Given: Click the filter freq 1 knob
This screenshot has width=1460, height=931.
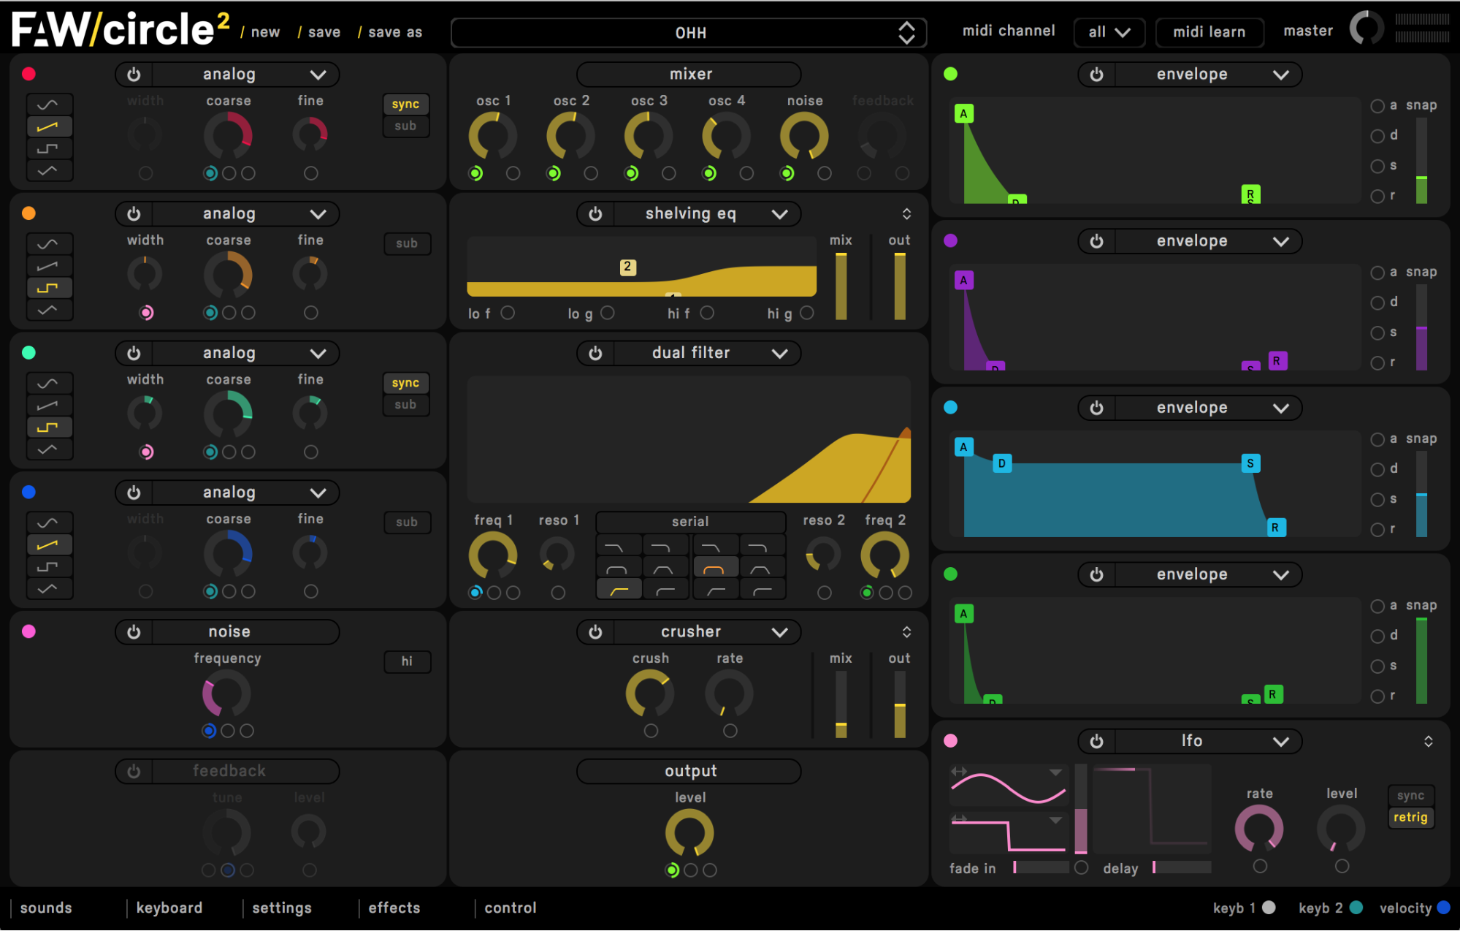Looking at the screenshot, I should (x=492, y=555).
